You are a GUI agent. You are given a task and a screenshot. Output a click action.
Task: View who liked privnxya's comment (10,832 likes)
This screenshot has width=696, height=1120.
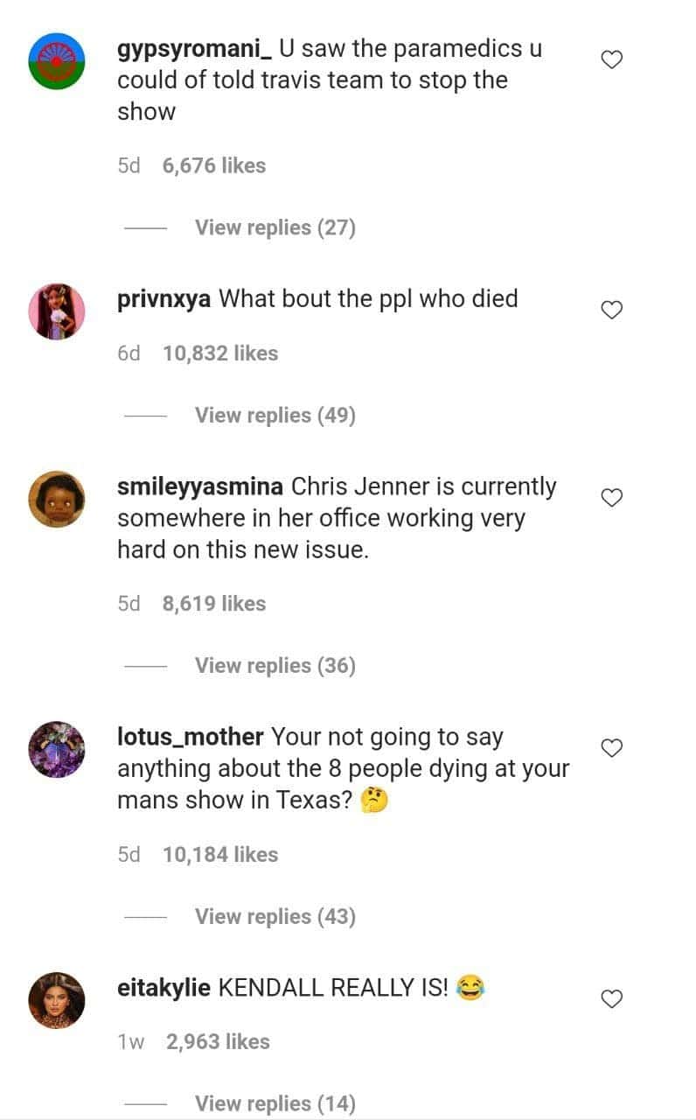[220, 353]
